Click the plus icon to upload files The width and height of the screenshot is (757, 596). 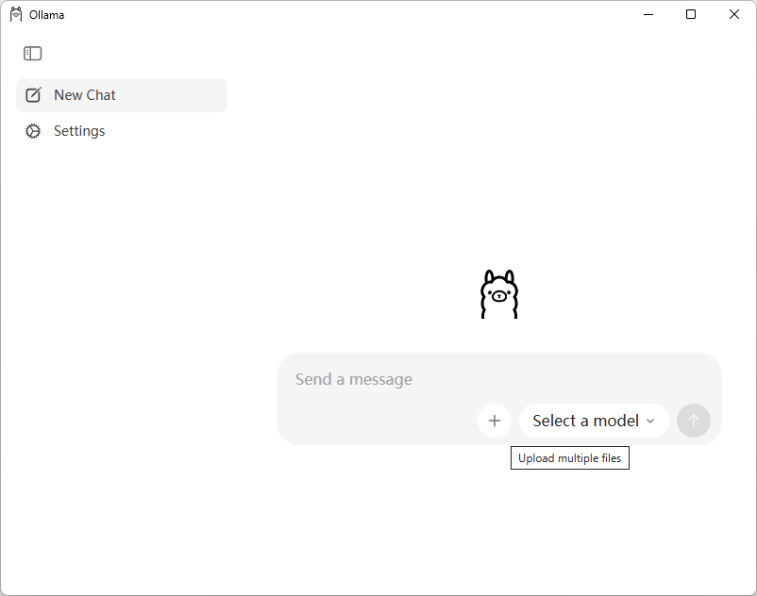(x=495, y=421)
